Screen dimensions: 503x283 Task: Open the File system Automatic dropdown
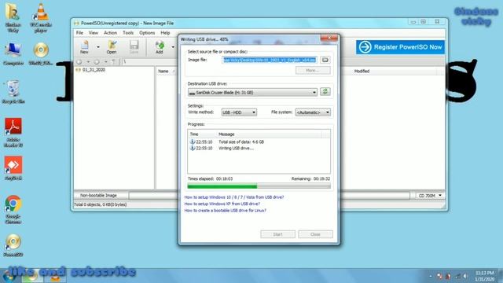pyautogui.click(x=313, y=112)
